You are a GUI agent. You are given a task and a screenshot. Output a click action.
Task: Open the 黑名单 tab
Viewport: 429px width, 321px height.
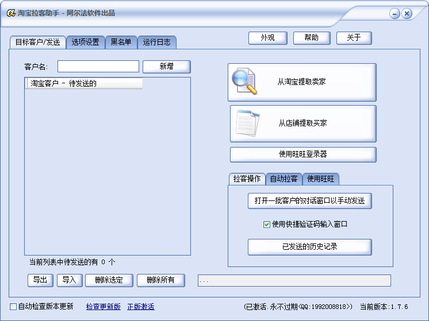coord(121,42)
